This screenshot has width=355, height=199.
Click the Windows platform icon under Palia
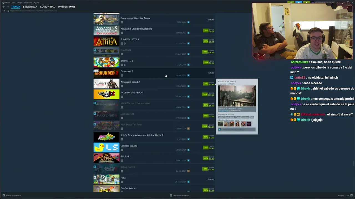tap(122, 182)
